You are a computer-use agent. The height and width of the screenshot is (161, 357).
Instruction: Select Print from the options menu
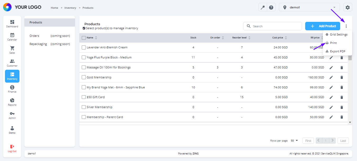pos(333,43)
